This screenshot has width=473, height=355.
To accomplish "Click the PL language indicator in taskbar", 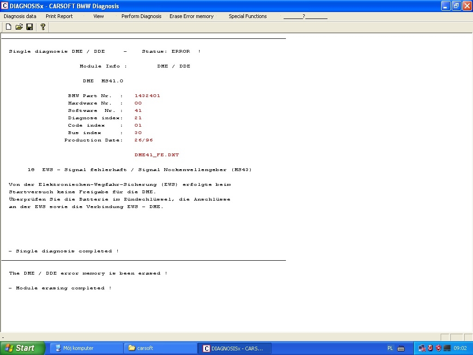I will [x=390, y=349].
